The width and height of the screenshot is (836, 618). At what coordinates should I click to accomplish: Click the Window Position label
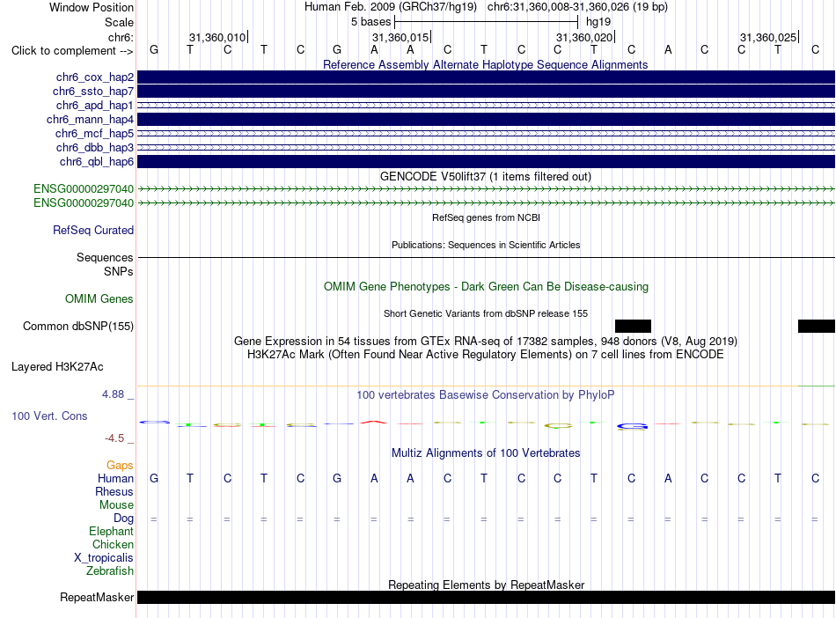click(x=92, y=7)
